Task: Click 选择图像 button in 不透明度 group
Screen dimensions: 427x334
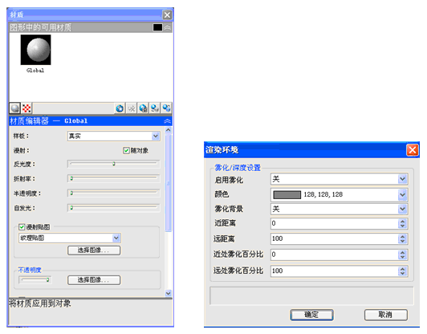Action: (94, 280)
